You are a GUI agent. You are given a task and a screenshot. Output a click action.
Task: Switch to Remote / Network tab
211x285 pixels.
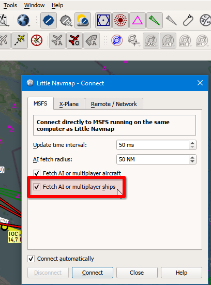pyautogui.click(x=114, y=104)
